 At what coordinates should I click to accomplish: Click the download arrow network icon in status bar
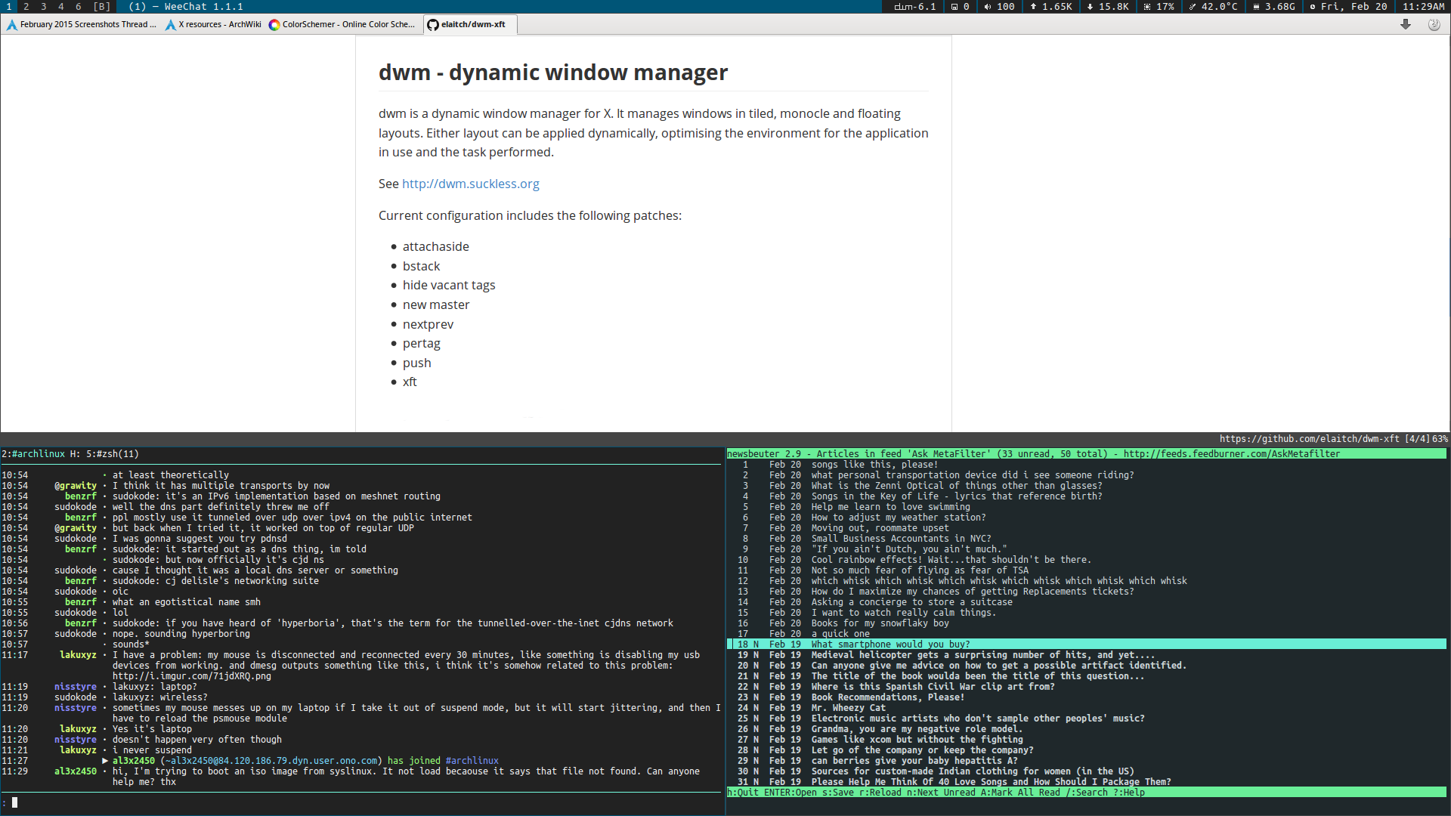[1090, 7]
